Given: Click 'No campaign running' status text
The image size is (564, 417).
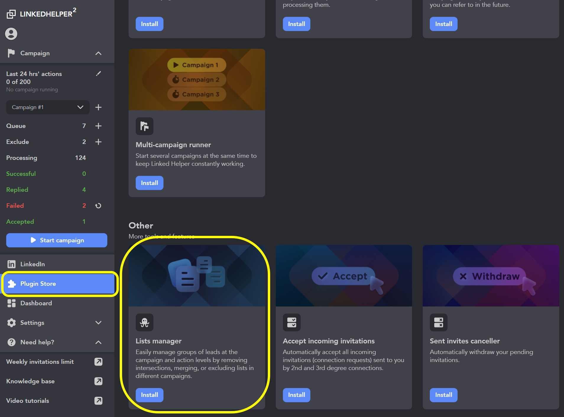Looking at the screenshot, I should pos(32,90).
